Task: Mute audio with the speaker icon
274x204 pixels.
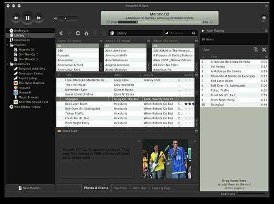Action: click(x=55, y=19)
